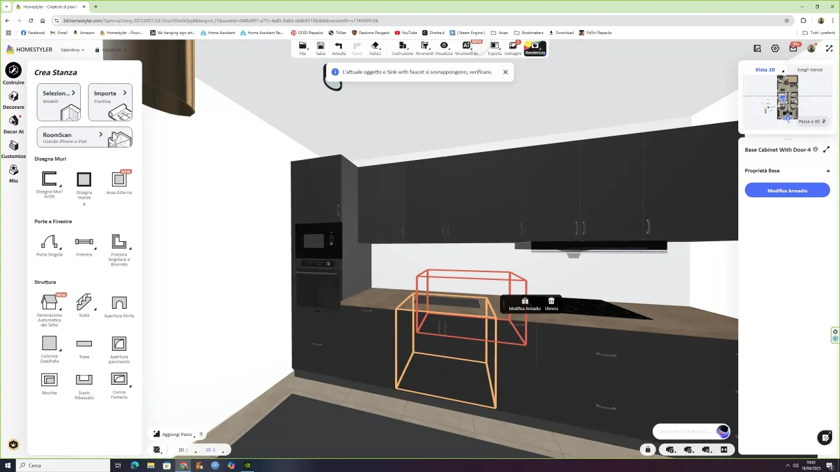Switch to the 2D view mode
Screen dimensions: 840x472
(183, 450)
